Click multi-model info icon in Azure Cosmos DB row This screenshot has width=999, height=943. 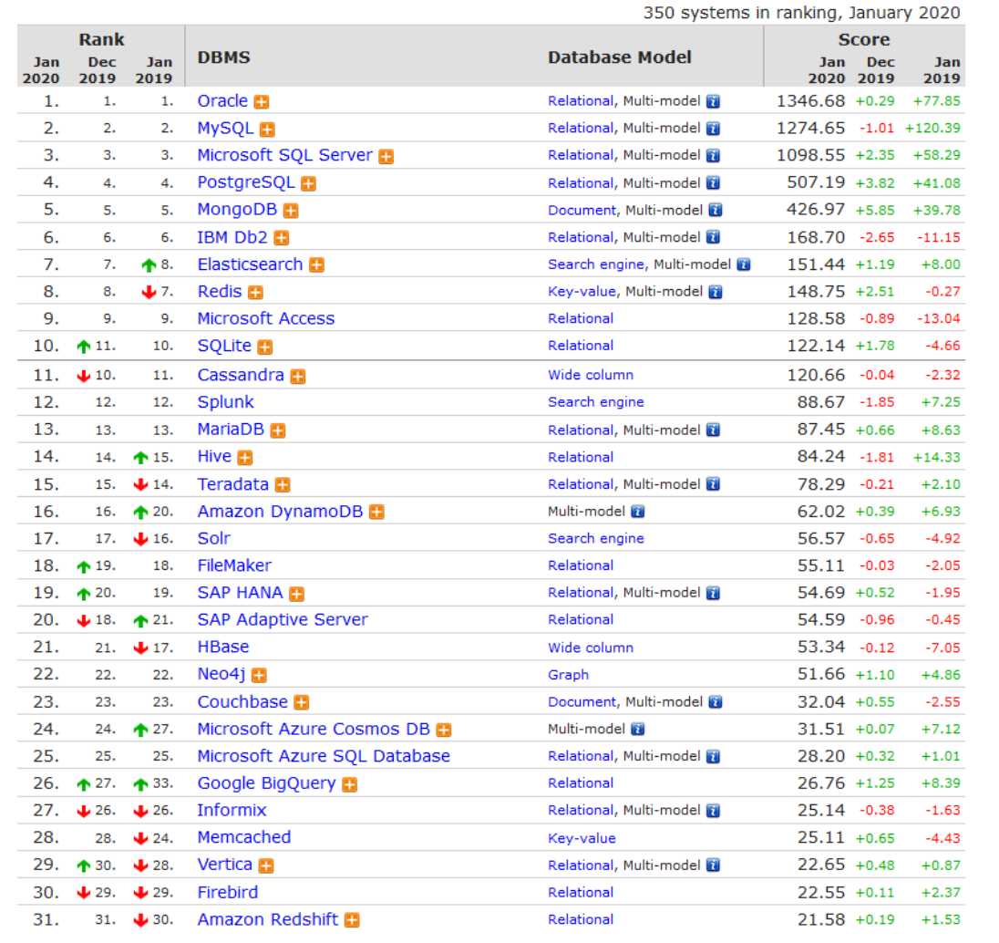tap(638, 730)
